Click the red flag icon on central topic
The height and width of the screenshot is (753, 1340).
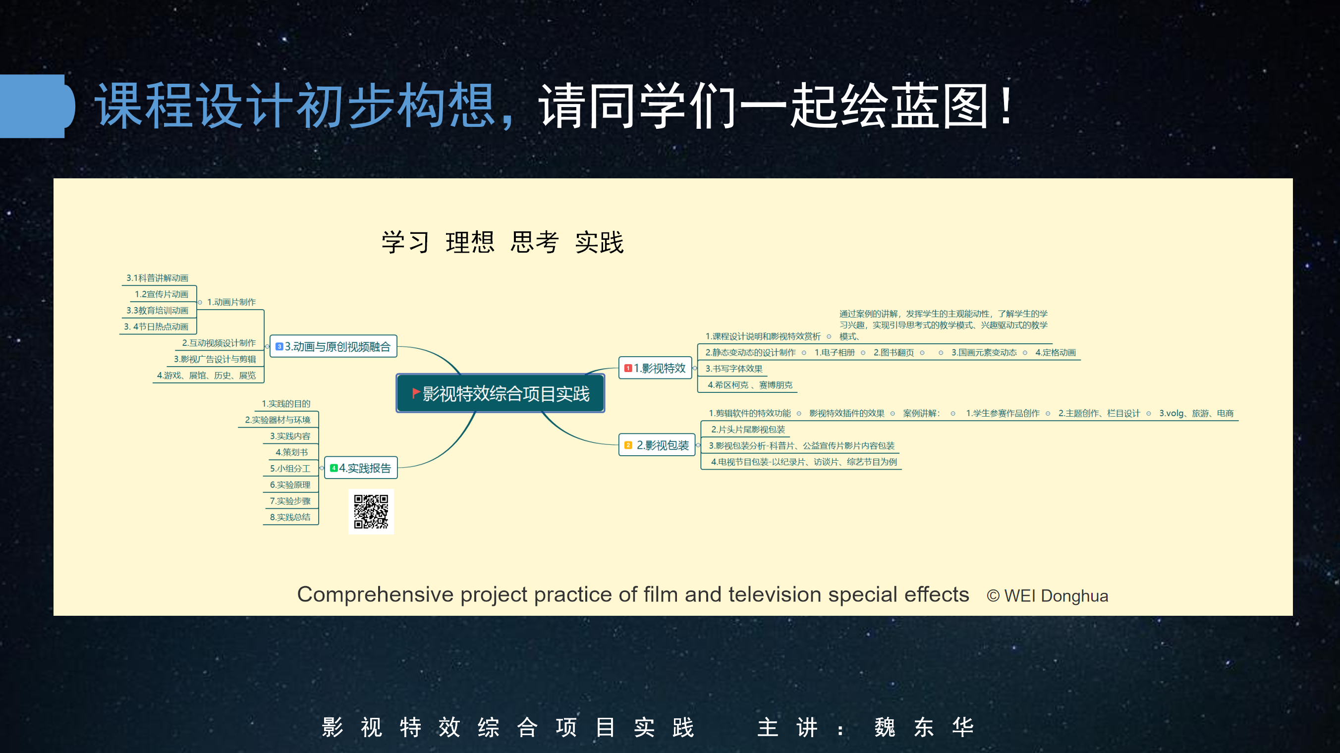(x=416, y=393)
